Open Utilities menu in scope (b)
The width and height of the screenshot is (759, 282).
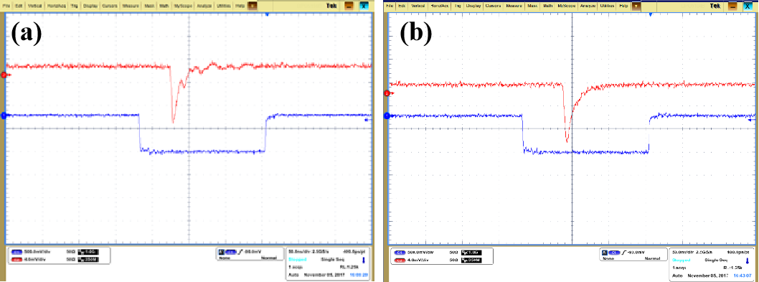pos(607,6)
